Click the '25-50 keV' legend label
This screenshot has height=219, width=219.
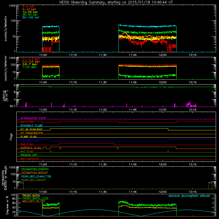30,15
